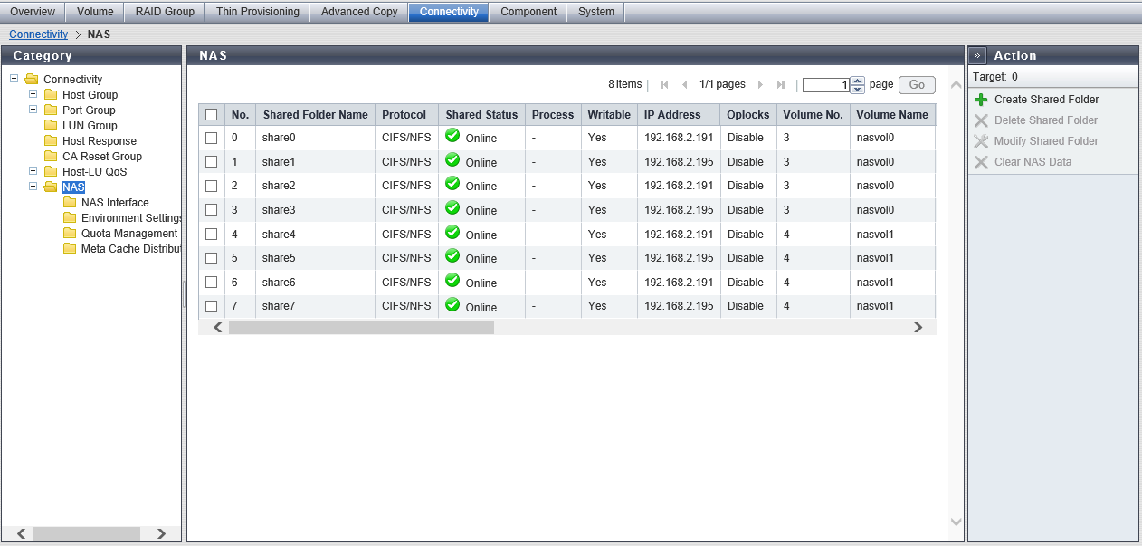1142x546 pixels.
Task: Click the green plus Create Shared Folder icon
Action: [981, 100]
